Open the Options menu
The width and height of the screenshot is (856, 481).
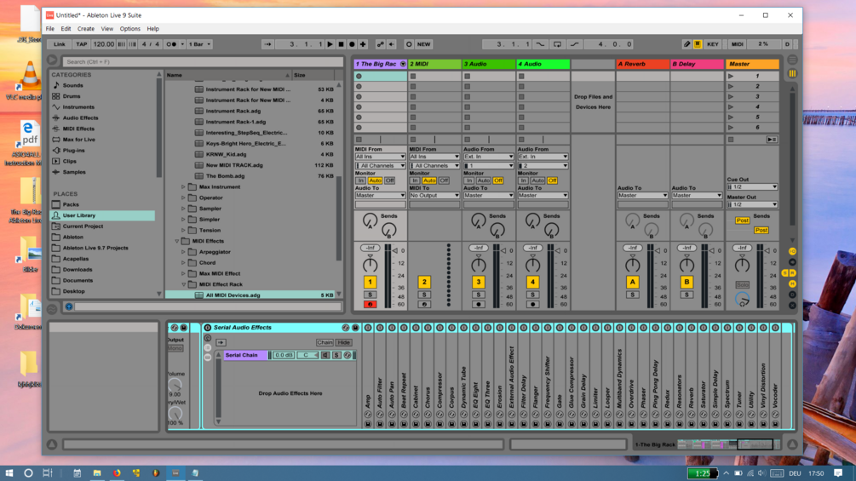[x=130, y=29]
